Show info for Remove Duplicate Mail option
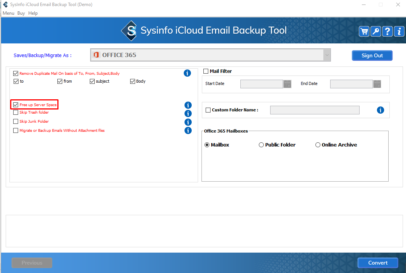Viewport: 406px width, 273px height. [x=187, y=73]
